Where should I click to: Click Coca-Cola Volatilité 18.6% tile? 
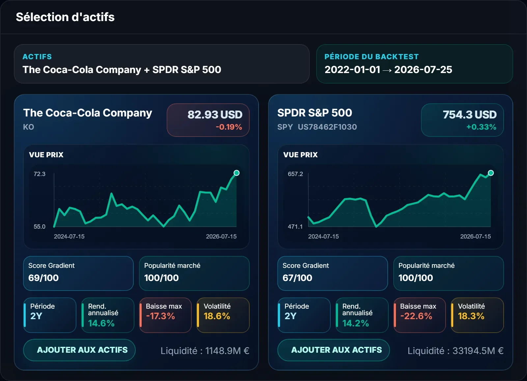pyautogui.click(x=223, y=315)
